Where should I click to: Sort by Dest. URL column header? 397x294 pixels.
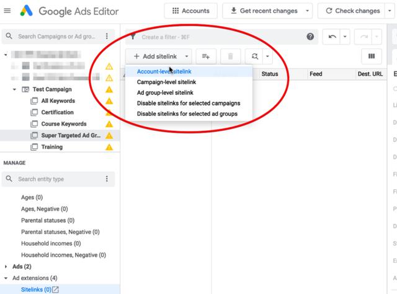(370, 74)
